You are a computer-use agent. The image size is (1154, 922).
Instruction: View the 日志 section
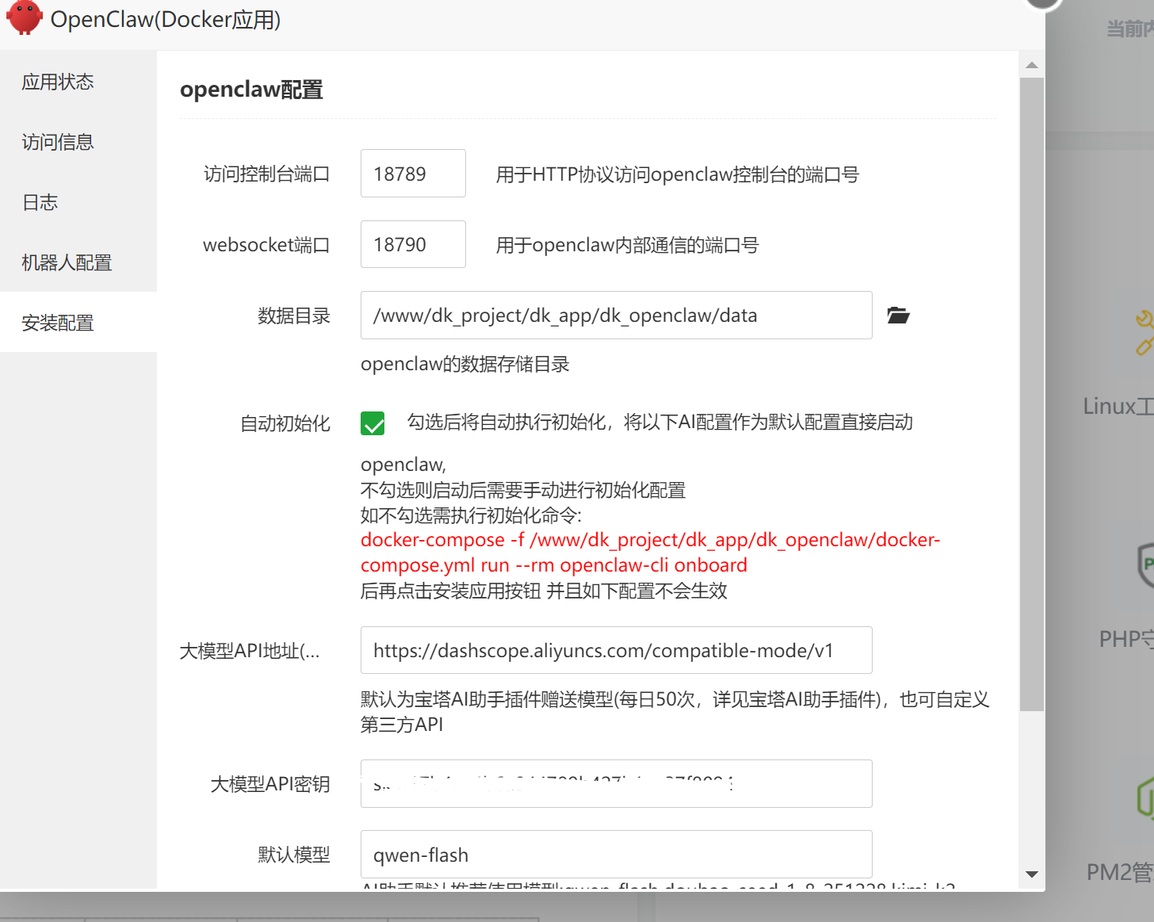[x=40, y=202]
